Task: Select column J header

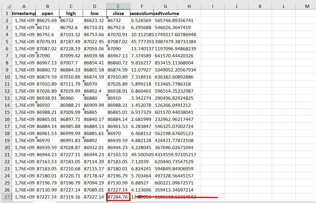Action: (236, 6)
